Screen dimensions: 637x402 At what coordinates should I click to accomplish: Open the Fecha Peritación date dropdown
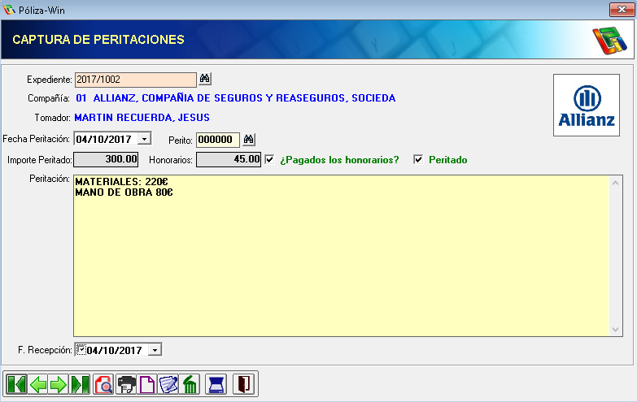coord(144,139)
